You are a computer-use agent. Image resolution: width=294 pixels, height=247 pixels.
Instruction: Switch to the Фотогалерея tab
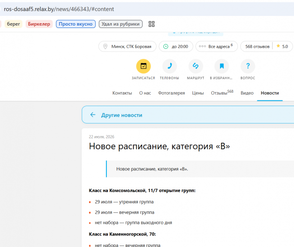(171, 93)
